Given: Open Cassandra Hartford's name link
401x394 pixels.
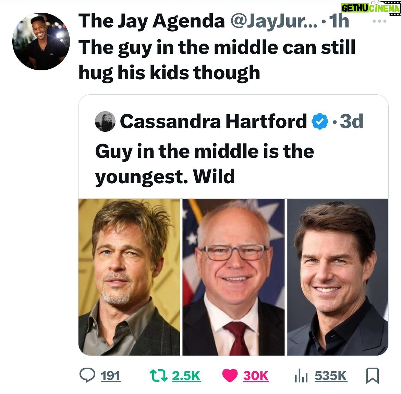Looking at the screenshot, I should pyautogui.click(x=213, y=121).
